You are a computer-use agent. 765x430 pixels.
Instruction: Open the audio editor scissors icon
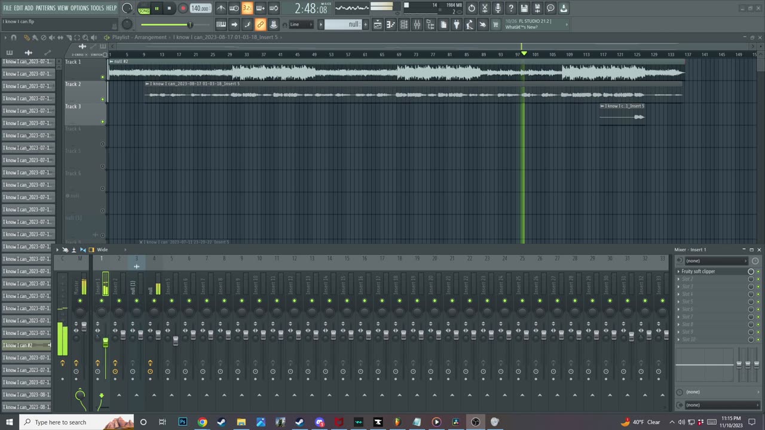point(485,8)
